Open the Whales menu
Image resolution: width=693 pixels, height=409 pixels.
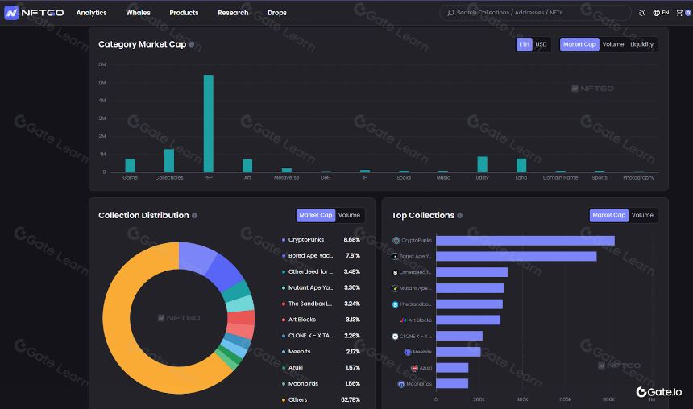(139, 13)
